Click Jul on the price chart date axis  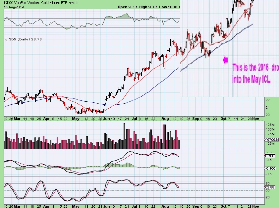click(x=135, y=119)
